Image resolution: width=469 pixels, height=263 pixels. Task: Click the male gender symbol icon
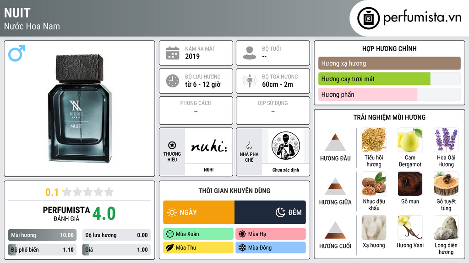(x=17, y=53)
